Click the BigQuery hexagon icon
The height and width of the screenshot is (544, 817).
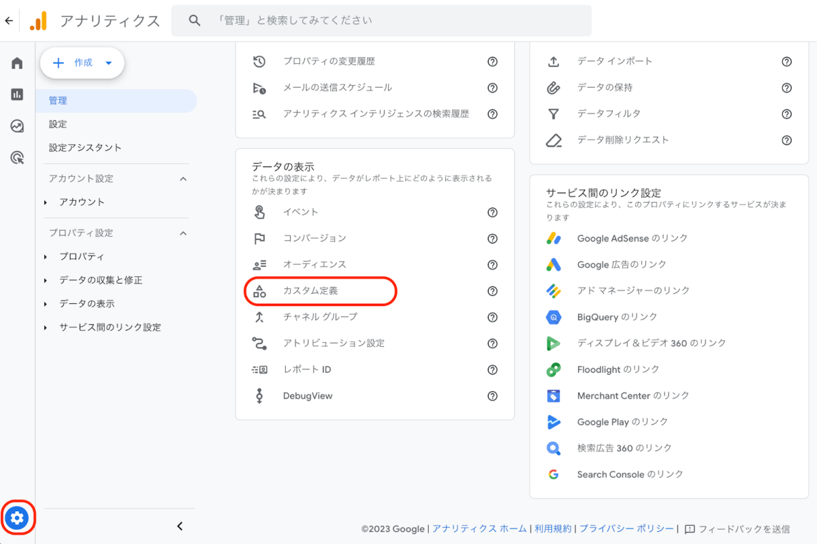point(554,317)
